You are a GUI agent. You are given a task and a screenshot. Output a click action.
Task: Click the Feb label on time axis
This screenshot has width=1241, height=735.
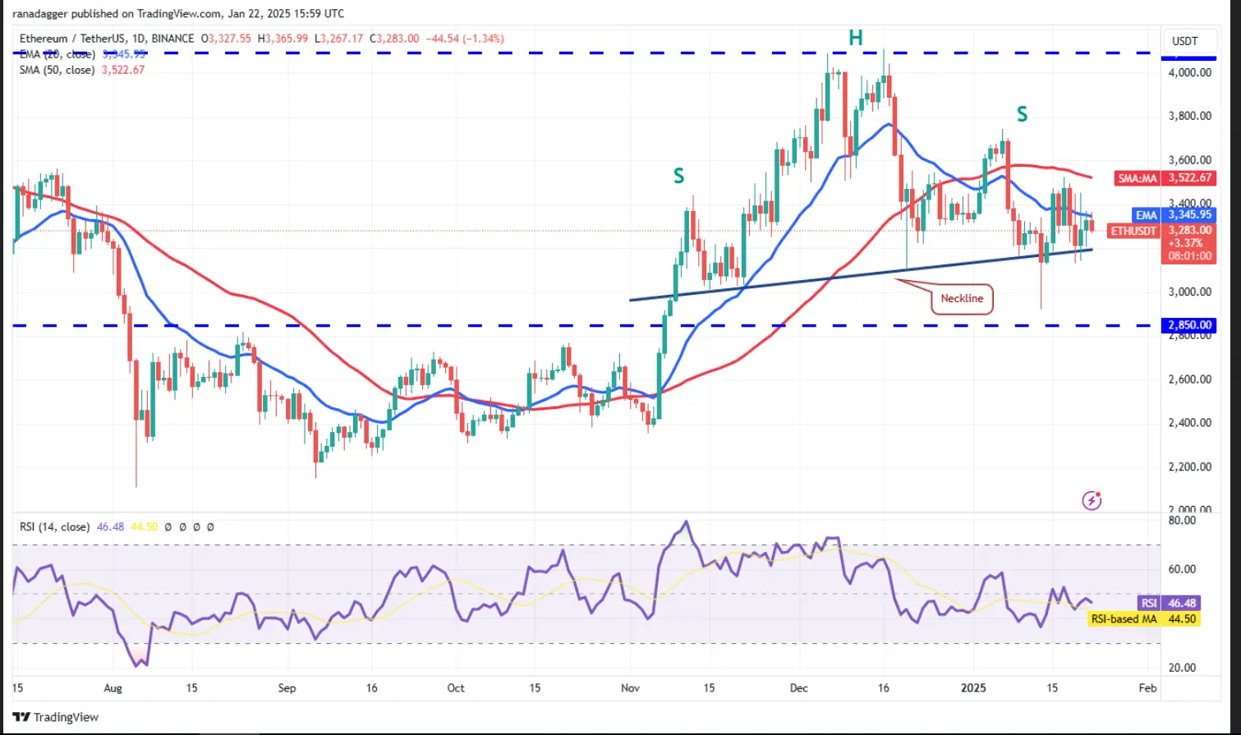(x=1148, y=688)
